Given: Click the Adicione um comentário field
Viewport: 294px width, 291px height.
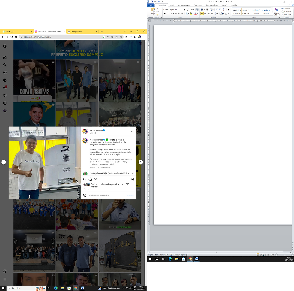Looking at the screenshot, I should tap(107, 196).
